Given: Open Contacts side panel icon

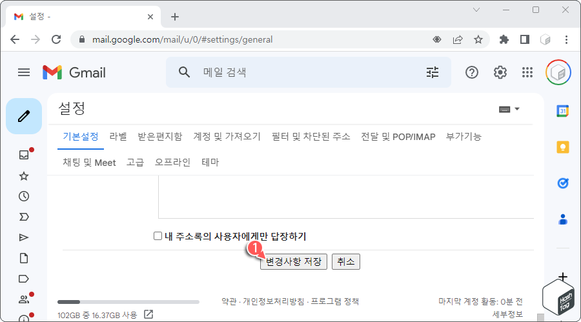Looking at the screenshot, I should (563, 219).
